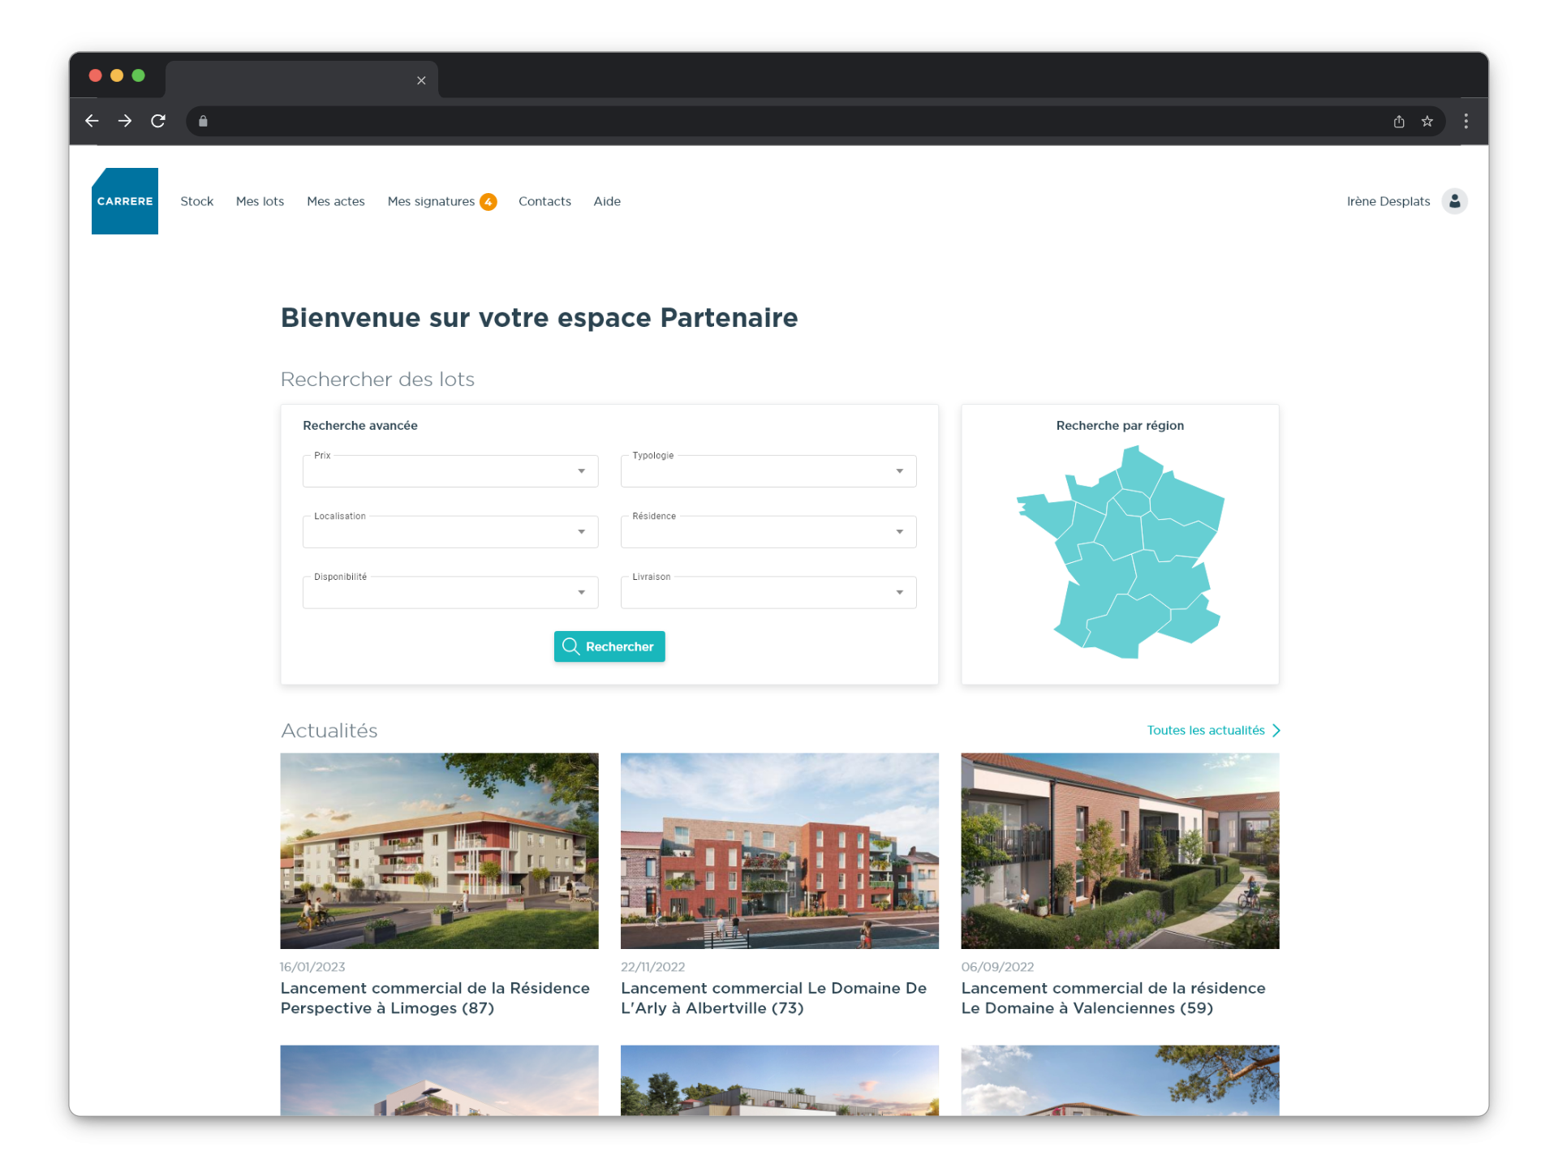Open the Livraison dropdown
This screenshot has height=1168, width=1558.
click(768, 593)
